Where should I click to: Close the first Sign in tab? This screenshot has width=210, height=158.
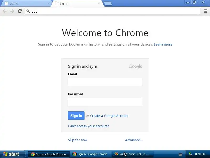(49, 4)
